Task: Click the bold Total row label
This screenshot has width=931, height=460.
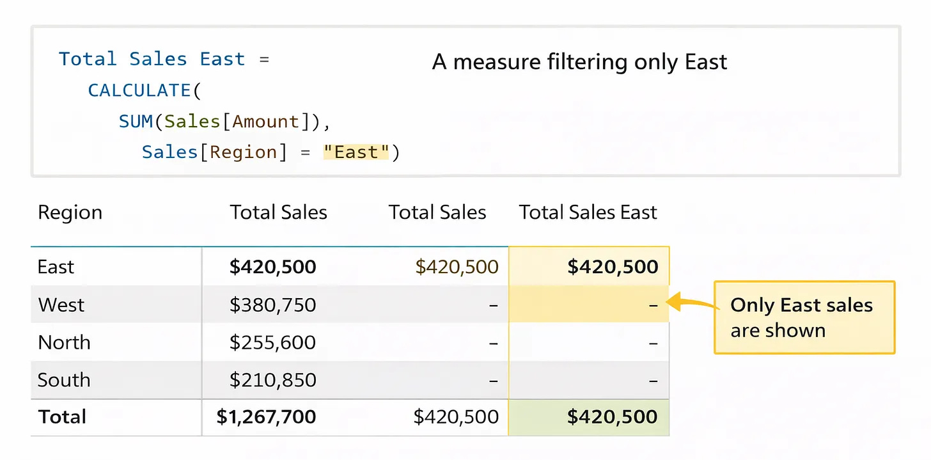Action: [62, 417]
